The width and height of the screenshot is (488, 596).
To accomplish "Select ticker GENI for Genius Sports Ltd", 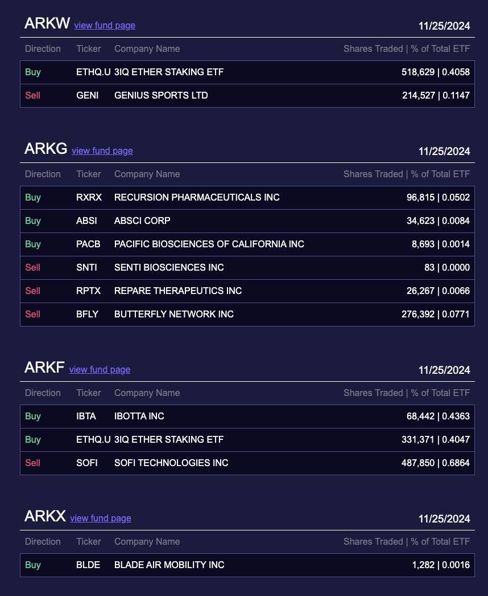I will click(x=87, y=95).
